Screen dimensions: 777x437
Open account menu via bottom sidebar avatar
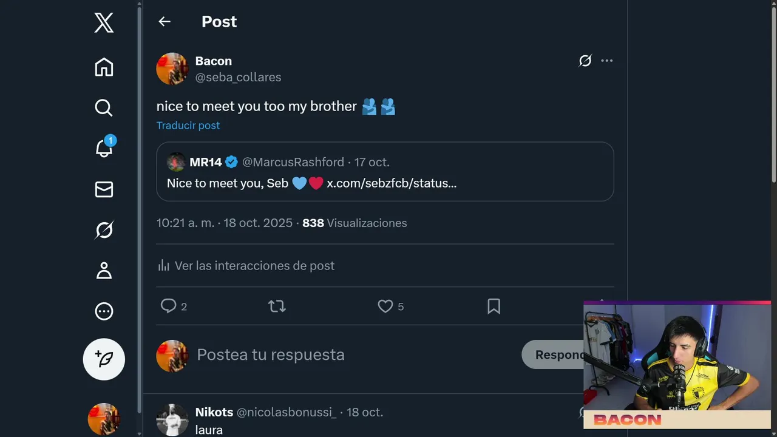(x=104, y=419)
